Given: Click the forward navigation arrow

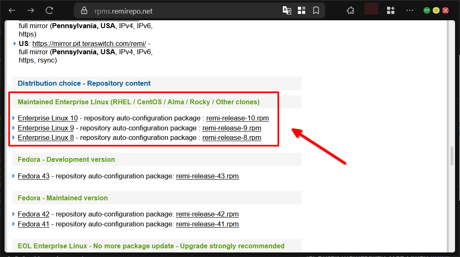Looking at the screenshot, I should point(30,10).
